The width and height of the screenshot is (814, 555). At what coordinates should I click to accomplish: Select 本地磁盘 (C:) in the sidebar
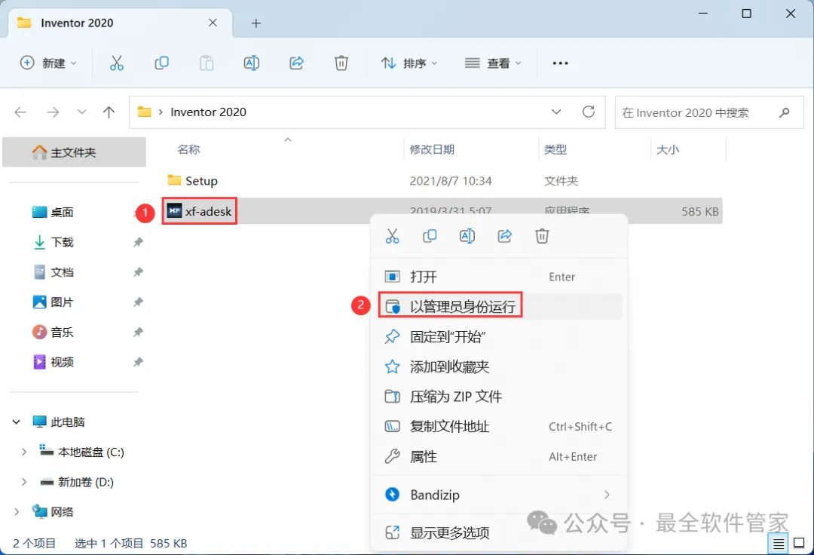tap(82, 452)
